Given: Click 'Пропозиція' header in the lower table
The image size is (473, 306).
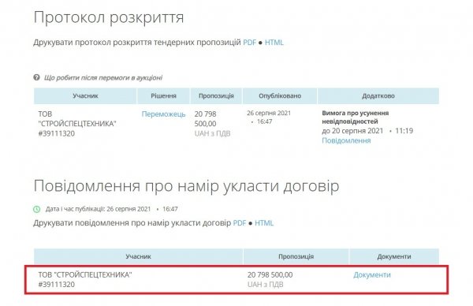Looking at the screenshot, I should click(296, 256).
